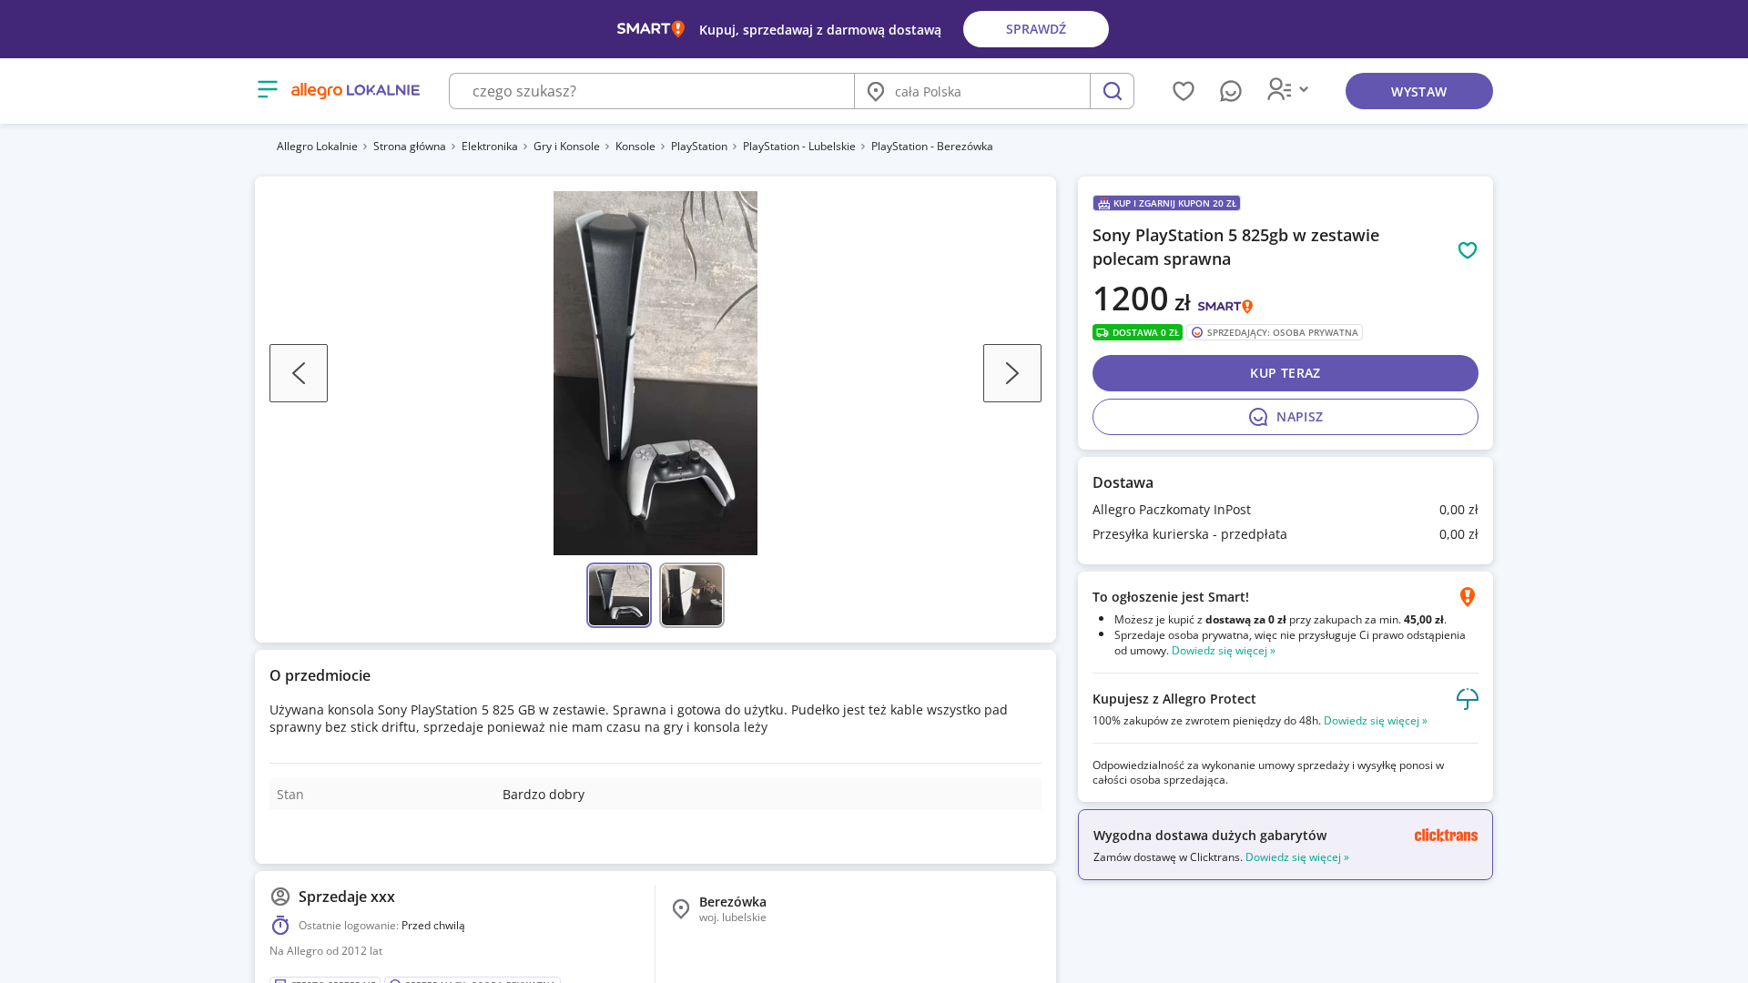The width and height of the screenshot is (1748, 983).
Task: Click the 1200 zł price
Action: [x=1141, y=299]
